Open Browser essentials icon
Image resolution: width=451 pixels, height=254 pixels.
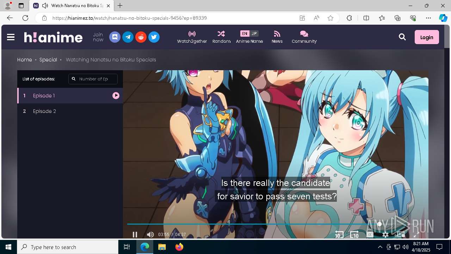(x=413, y=18)
